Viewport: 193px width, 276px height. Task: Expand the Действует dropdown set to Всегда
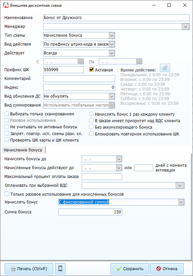click(112, 53)
